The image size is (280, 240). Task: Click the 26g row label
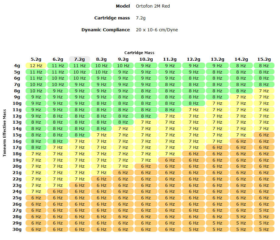click(x=17, y=204)
